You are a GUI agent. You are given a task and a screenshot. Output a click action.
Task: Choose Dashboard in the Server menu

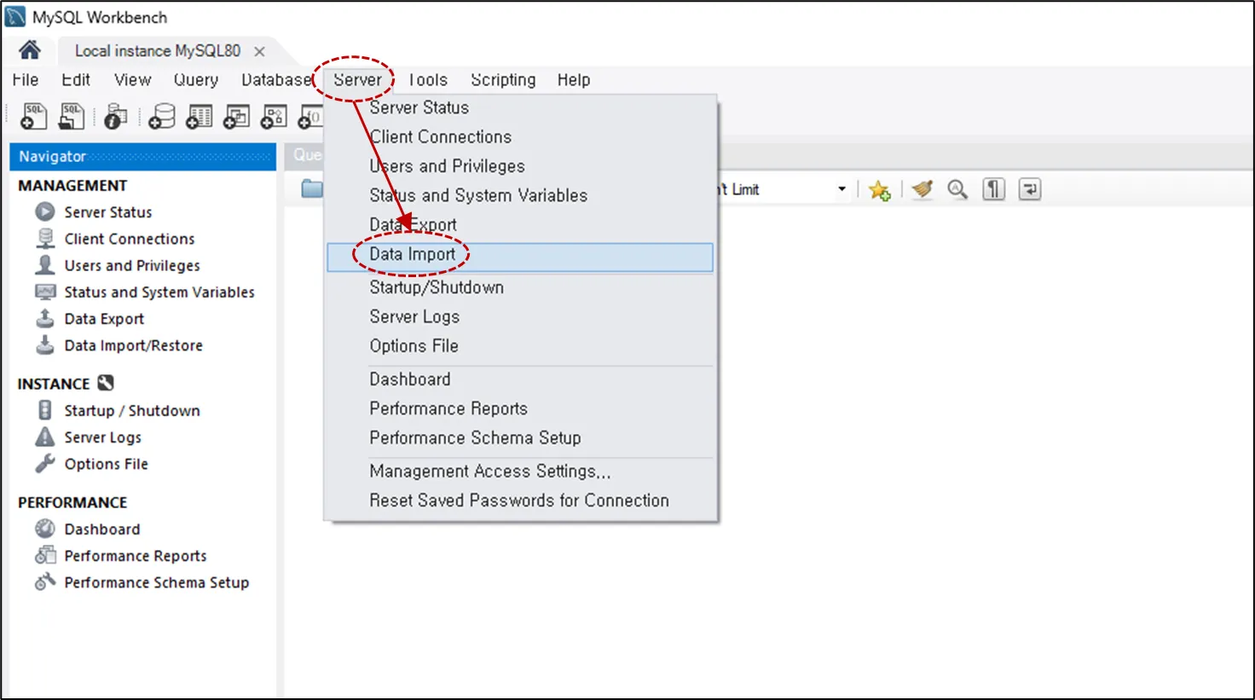click(520, 379)
